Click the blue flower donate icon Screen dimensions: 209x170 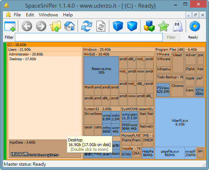point(194,26)
